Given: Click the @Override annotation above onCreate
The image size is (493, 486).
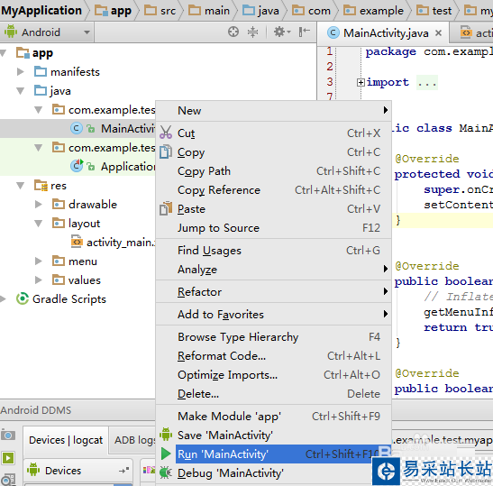Looking at the screenshot, I should [426, 159].
